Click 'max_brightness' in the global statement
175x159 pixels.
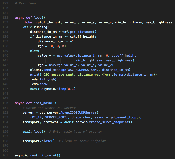point(159,22)
